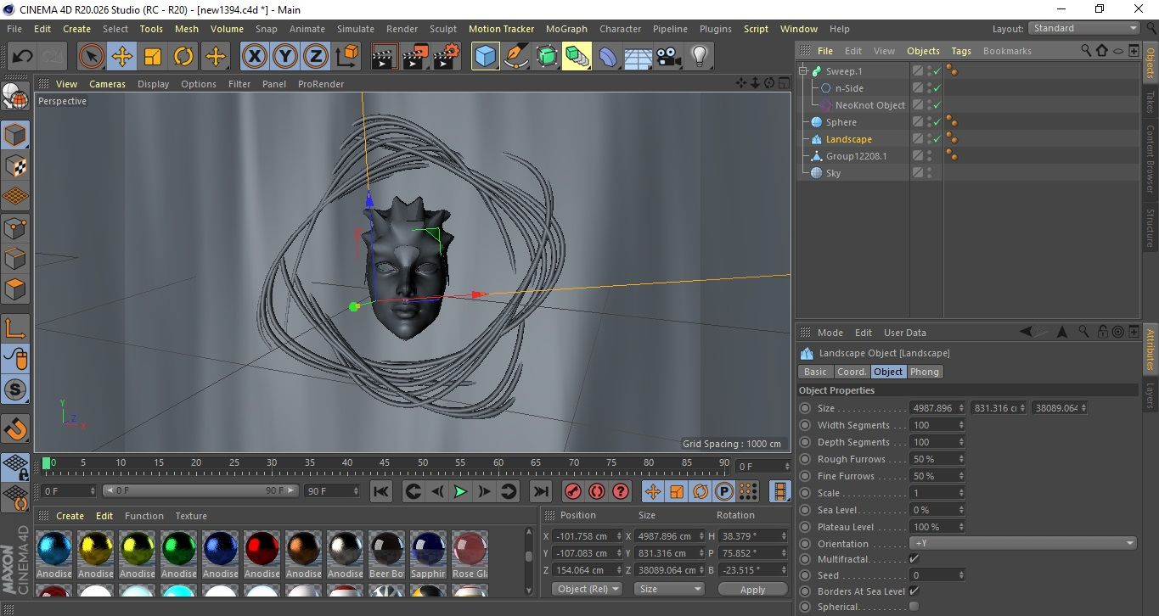1159x616 pixels.
Task: Click the Enable Axis icon
Action: [15, 328]
